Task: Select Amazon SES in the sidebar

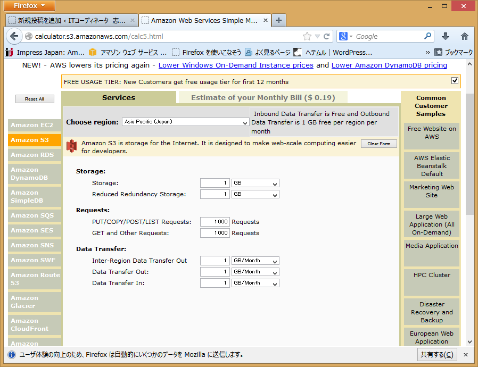Action: coord(35,230)
